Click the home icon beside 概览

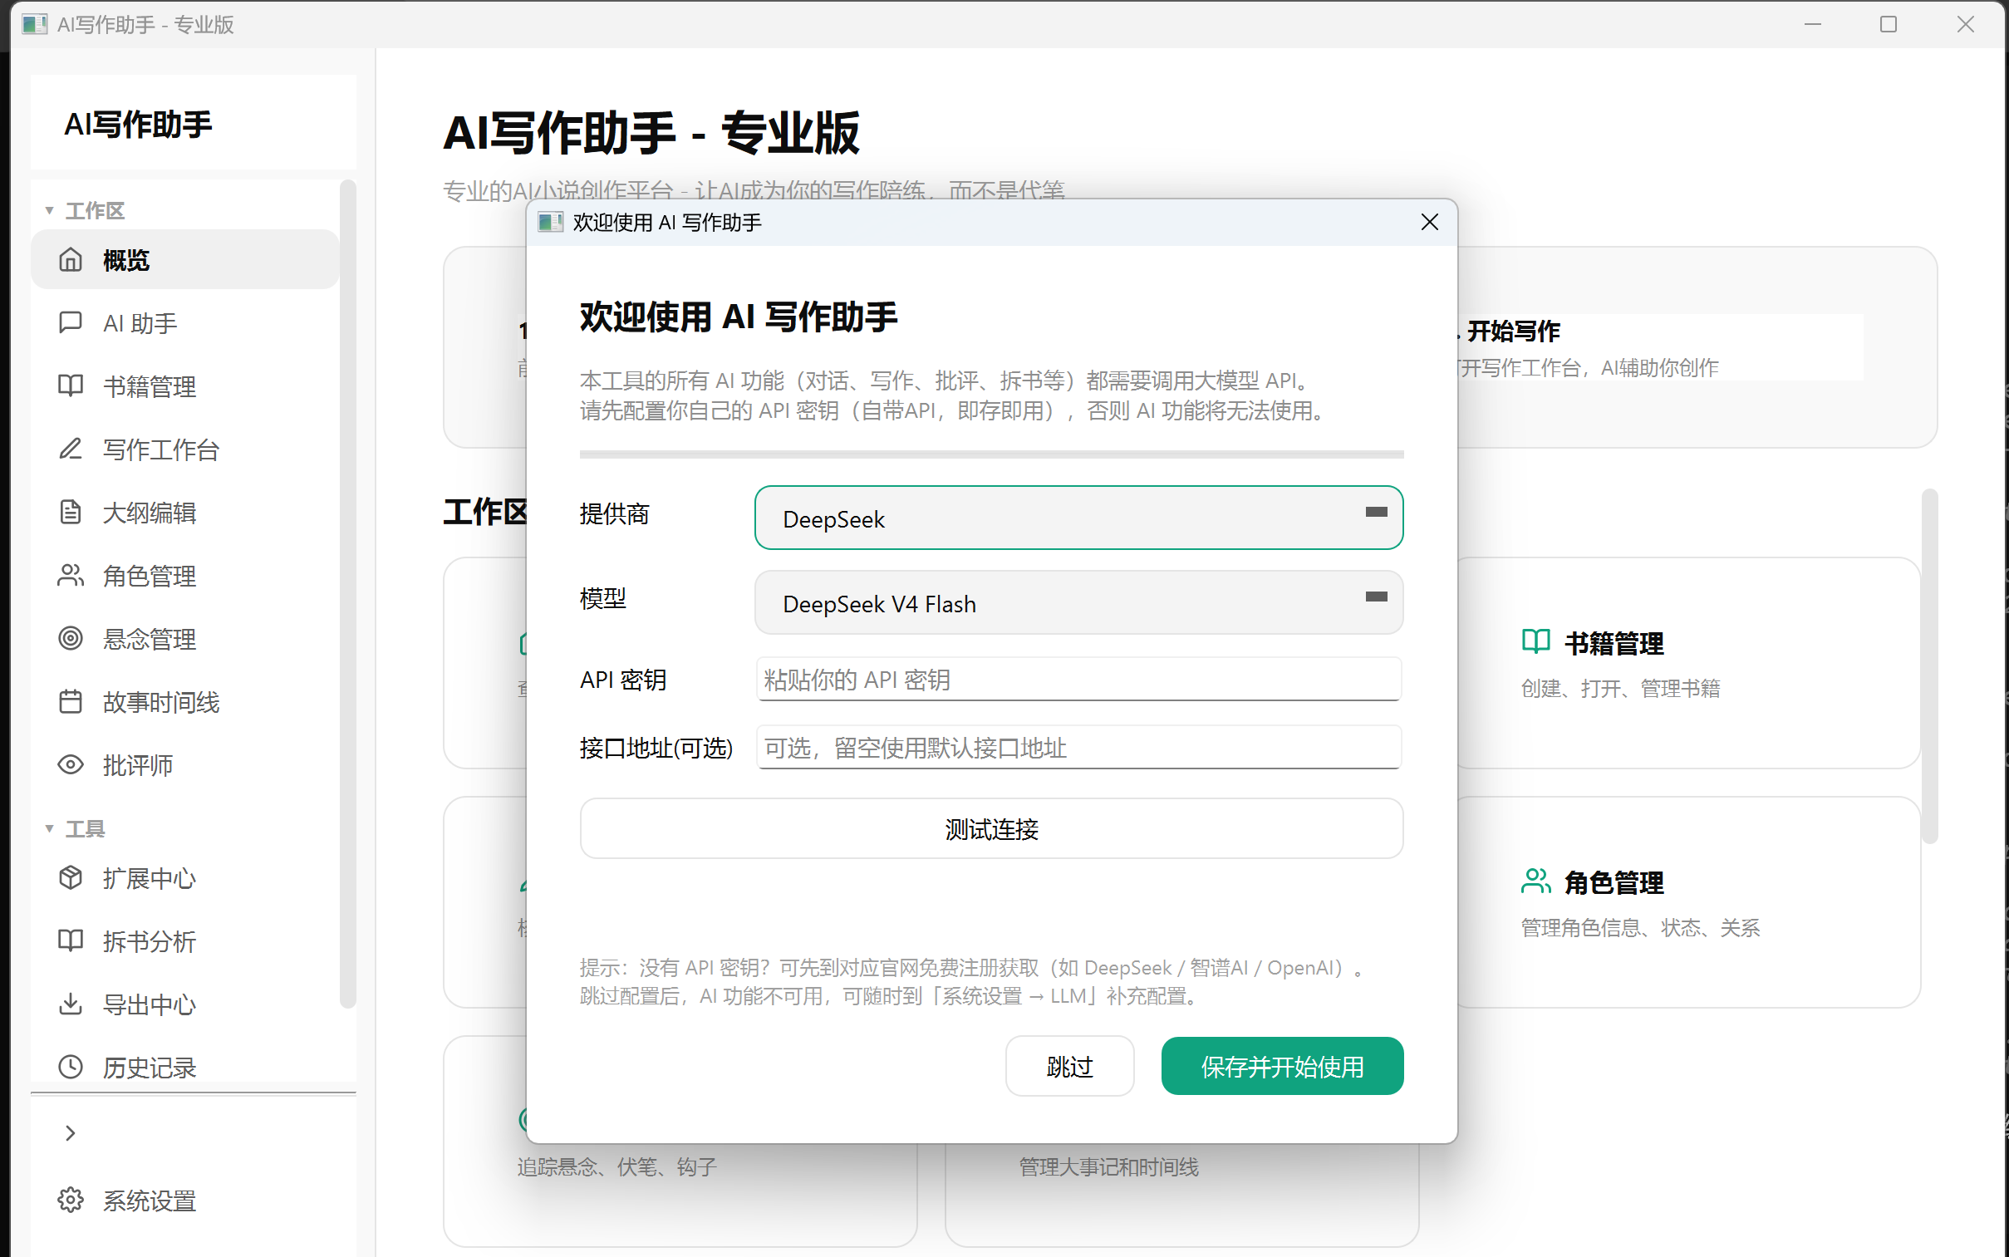click(71, 260)
